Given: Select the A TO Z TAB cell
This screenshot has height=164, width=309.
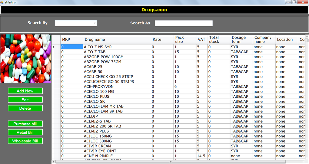Looking at the screenshot, I should pos(117,52).
